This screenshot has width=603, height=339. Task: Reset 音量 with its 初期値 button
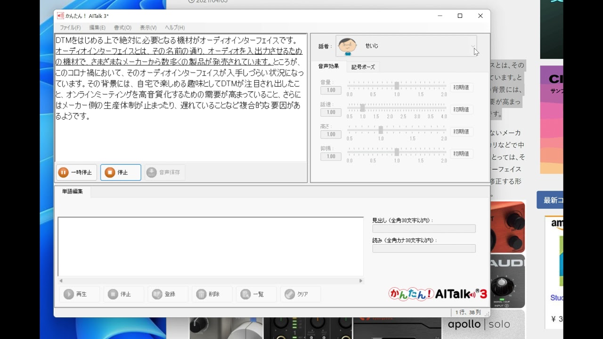click(461, 88)
